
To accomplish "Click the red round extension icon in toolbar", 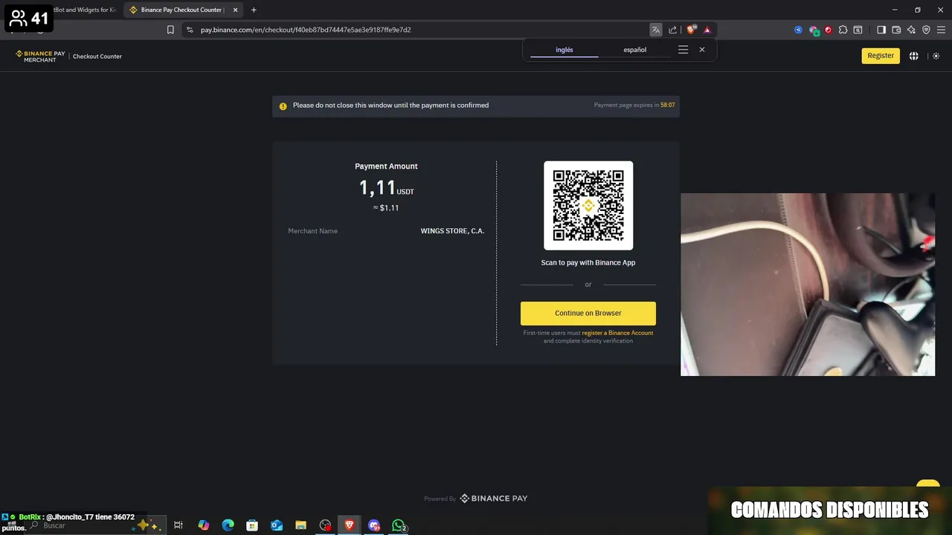I will (x=828, y=30).
